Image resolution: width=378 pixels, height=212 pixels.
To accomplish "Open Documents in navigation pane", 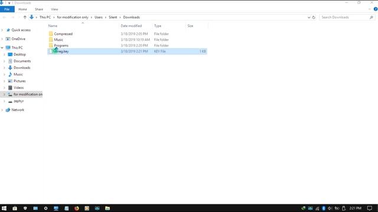I will [22, 61].
